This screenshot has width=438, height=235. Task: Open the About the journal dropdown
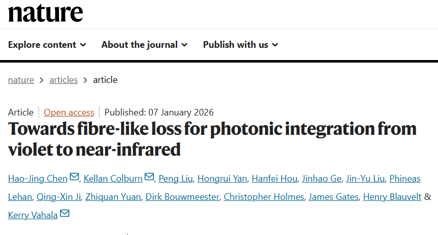click(144, 45)
